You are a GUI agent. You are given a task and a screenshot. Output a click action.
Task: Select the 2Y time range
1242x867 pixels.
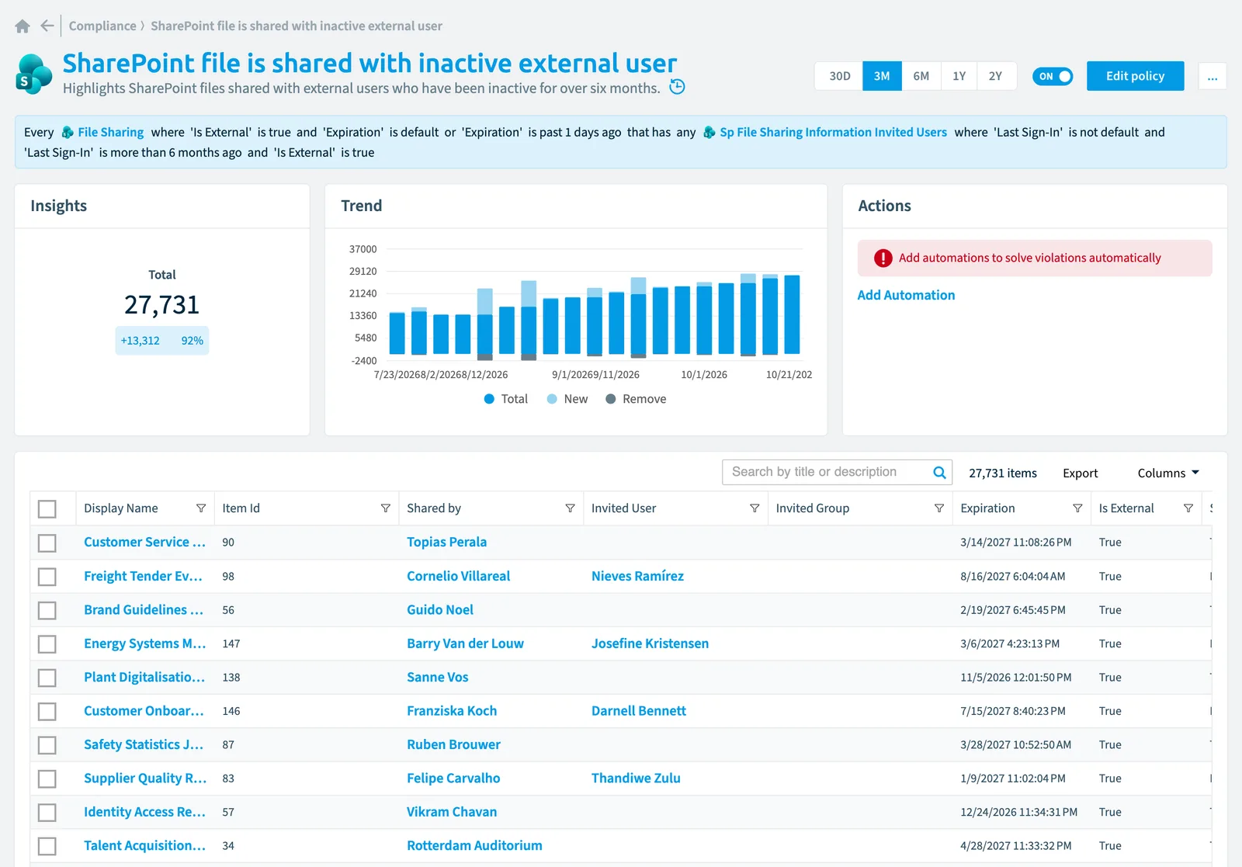[x=996, y=76]
